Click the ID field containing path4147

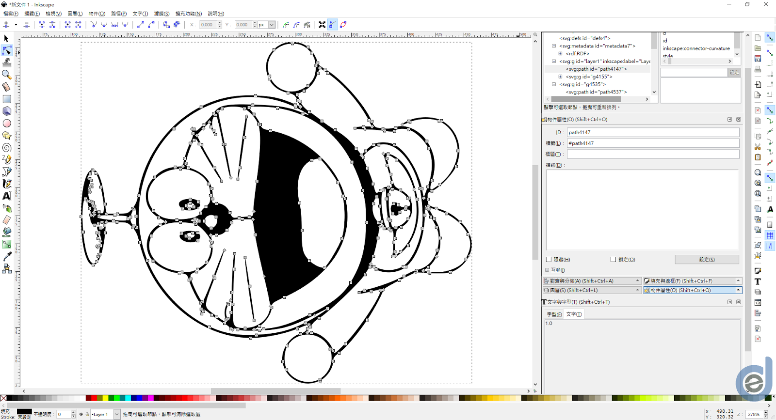pos(653,132)
